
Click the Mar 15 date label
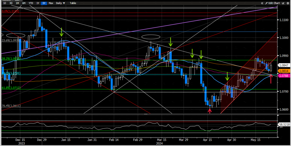pos(162,140)
